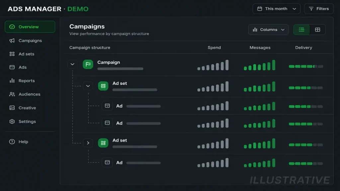Open the Help link in sidebar
Screen dimensions: 340x191
30,142
